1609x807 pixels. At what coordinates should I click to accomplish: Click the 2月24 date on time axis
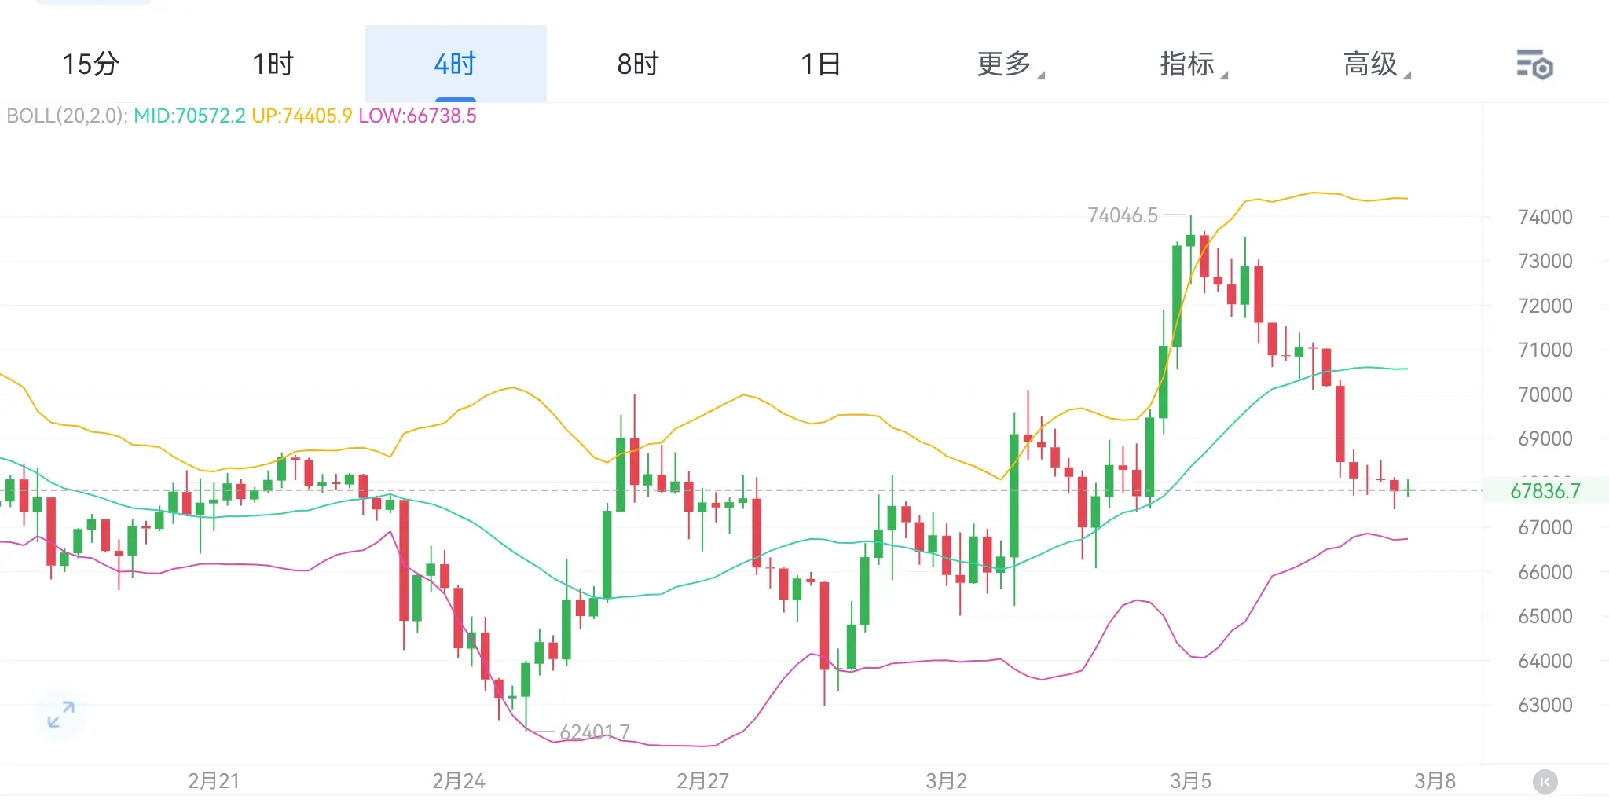tap(458, 781)
